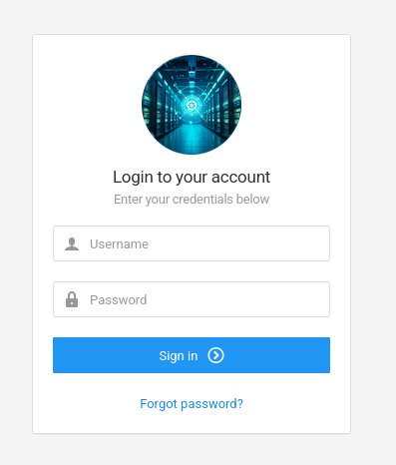Click the glowing gear emblem in logo center

192,106
